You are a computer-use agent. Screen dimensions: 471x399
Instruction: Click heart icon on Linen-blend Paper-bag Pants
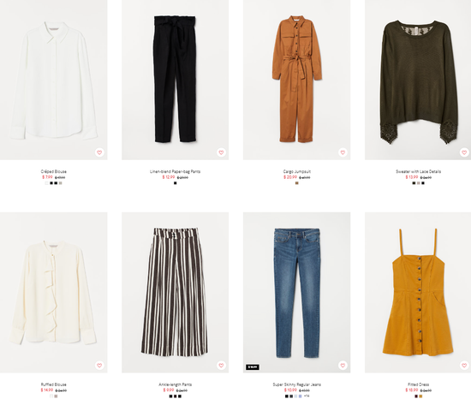(221, 152)
